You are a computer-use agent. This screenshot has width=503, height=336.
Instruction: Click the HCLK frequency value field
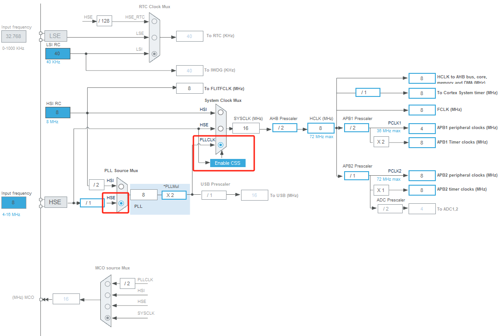point(321,128)
